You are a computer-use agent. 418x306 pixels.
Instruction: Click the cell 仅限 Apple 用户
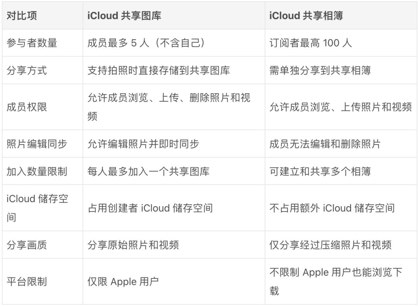[x=174, y=282]
